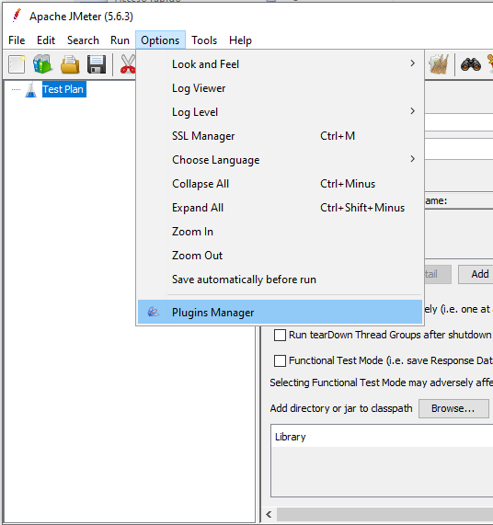Screen dimensions: 493x525
Task: Open the File menu
Action: [x=17, y=40]
